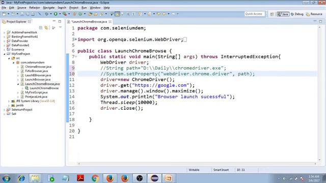This screenshot has width=326, height=183.
Task: Switch to the Debug perspective
Action: pyautogui.click(x=297, y=14)
